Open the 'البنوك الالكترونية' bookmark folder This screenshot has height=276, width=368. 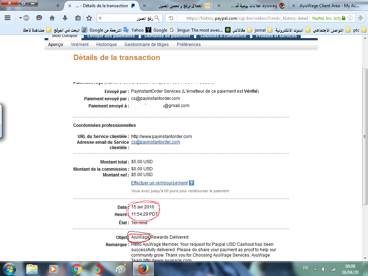pyautogui.click(x=293, y=30)
